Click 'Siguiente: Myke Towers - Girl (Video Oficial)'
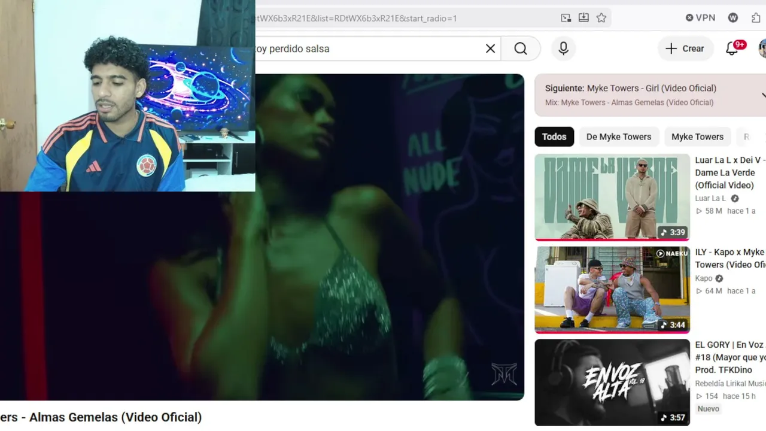 click(631, 88)
